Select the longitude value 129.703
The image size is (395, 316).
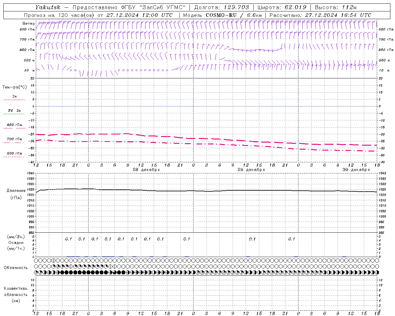(x=237, y=7)
